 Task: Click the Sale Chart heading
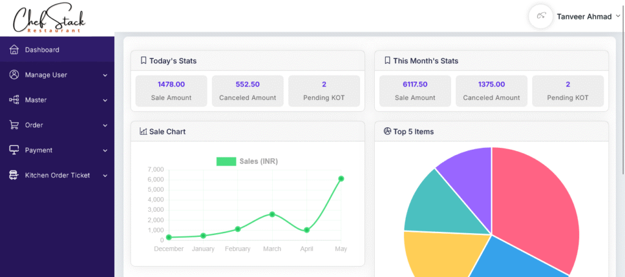(x=167, y=131)
